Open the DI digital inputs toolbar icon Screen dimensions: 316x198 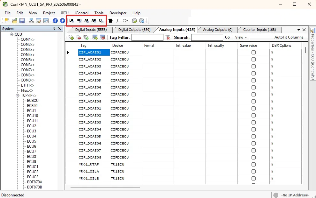click(71, 20)
